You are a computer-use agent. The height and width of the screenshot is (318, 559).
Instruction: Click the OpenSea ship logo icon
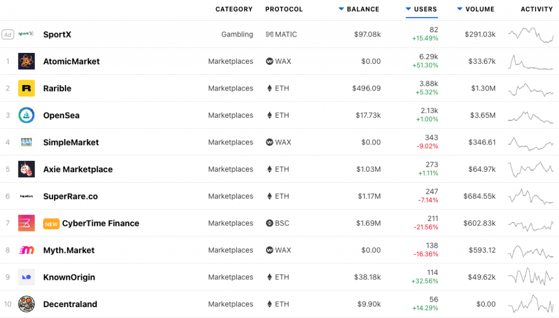click(x=26, y=116)
